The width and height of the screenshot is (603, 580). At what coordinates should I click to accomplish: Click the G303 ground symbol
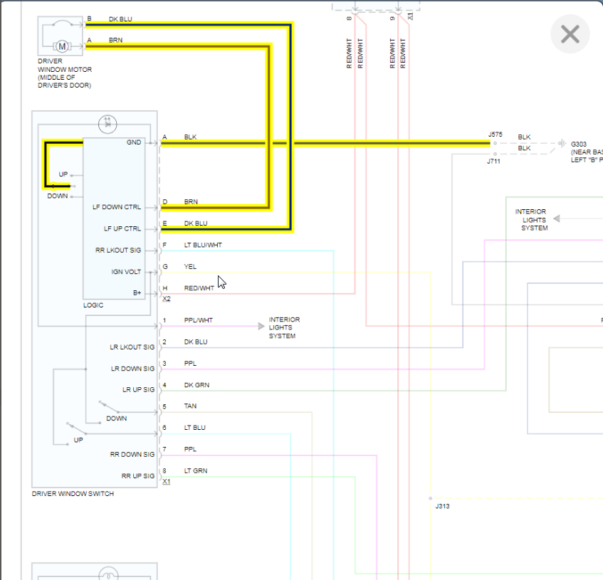(x=562, y=143)
